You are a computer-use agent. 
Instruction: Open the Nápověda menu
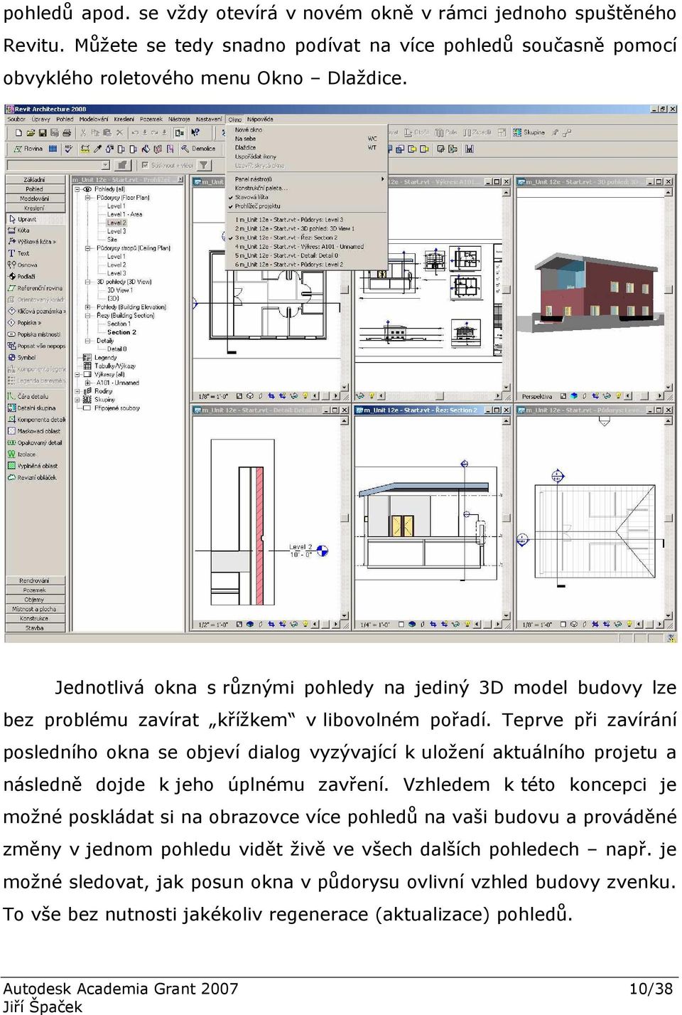click(260, 119)
